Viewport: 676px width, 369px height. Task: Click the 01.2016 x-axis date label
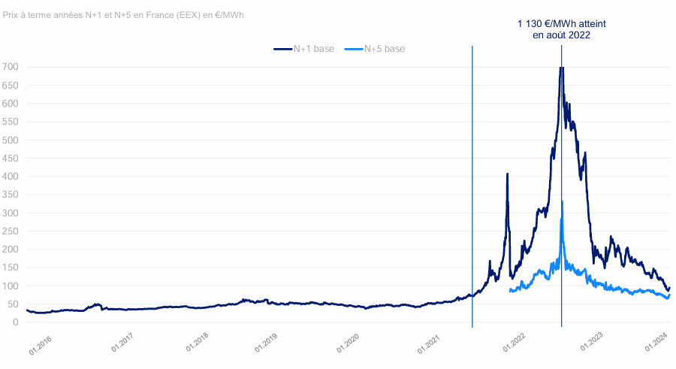coord(41,343)
